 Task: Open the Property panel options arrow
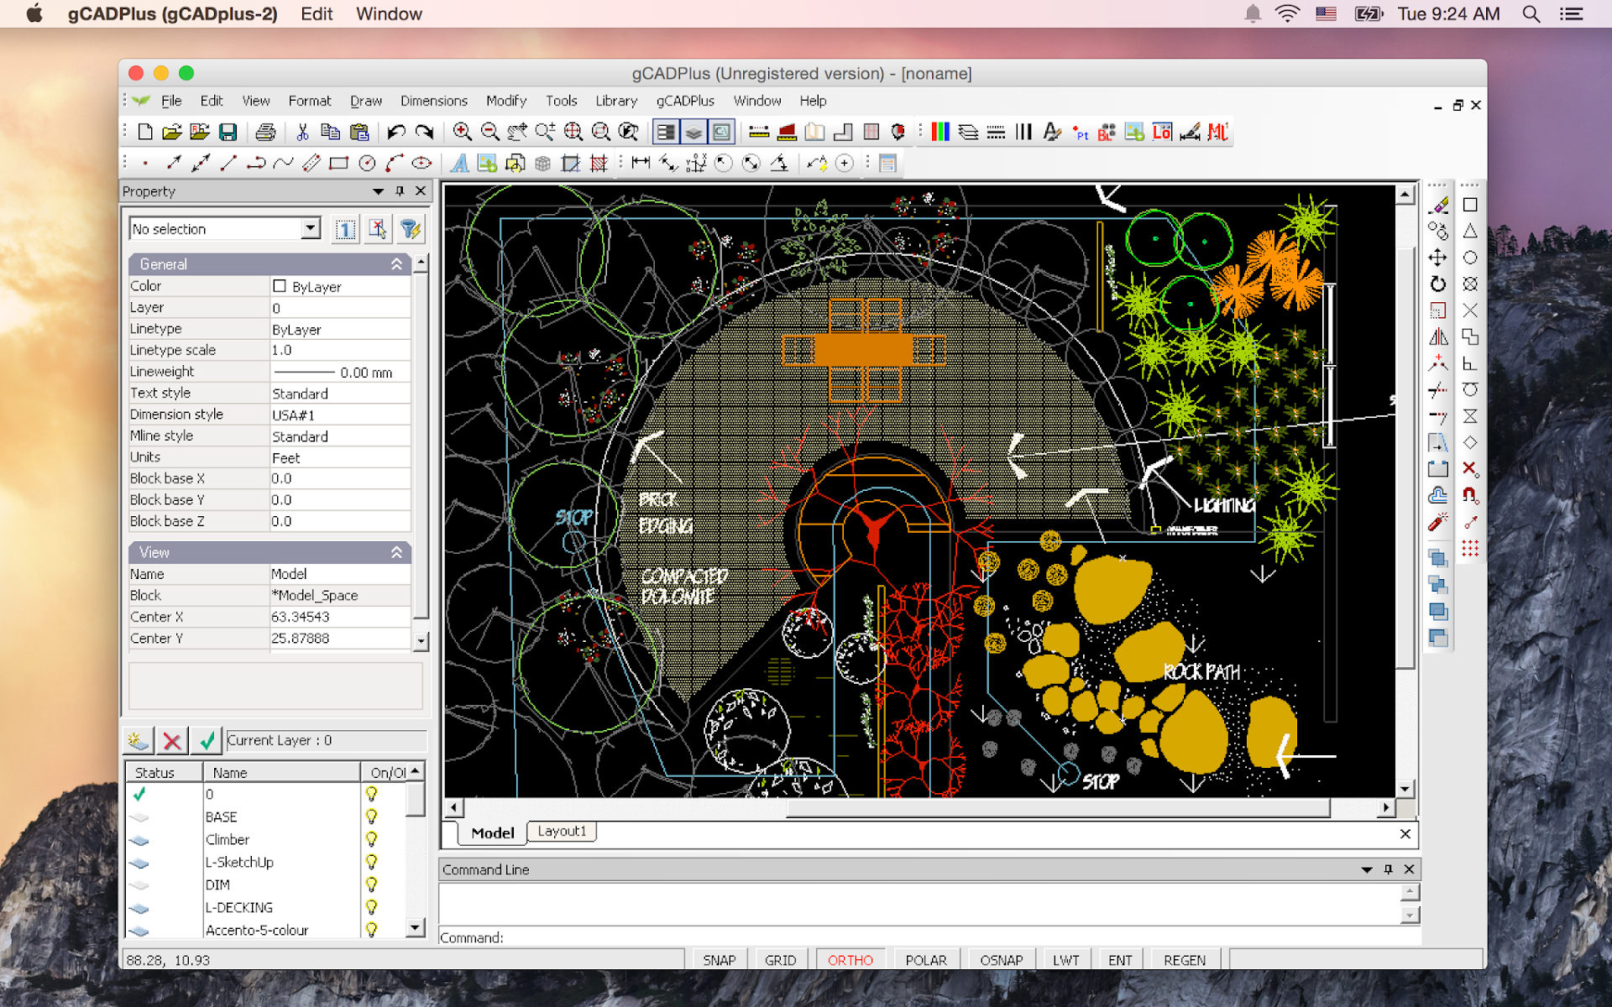tap(379, 191)
